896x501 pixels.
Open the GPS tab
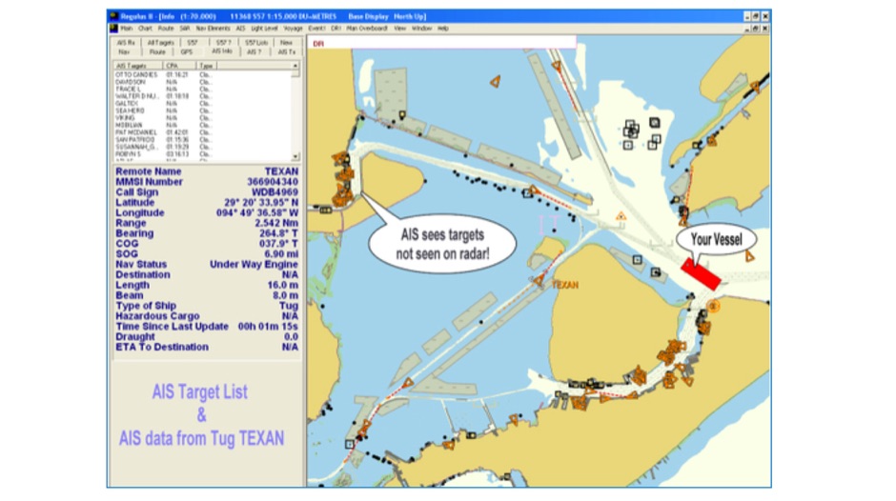(x=186, y=52)
